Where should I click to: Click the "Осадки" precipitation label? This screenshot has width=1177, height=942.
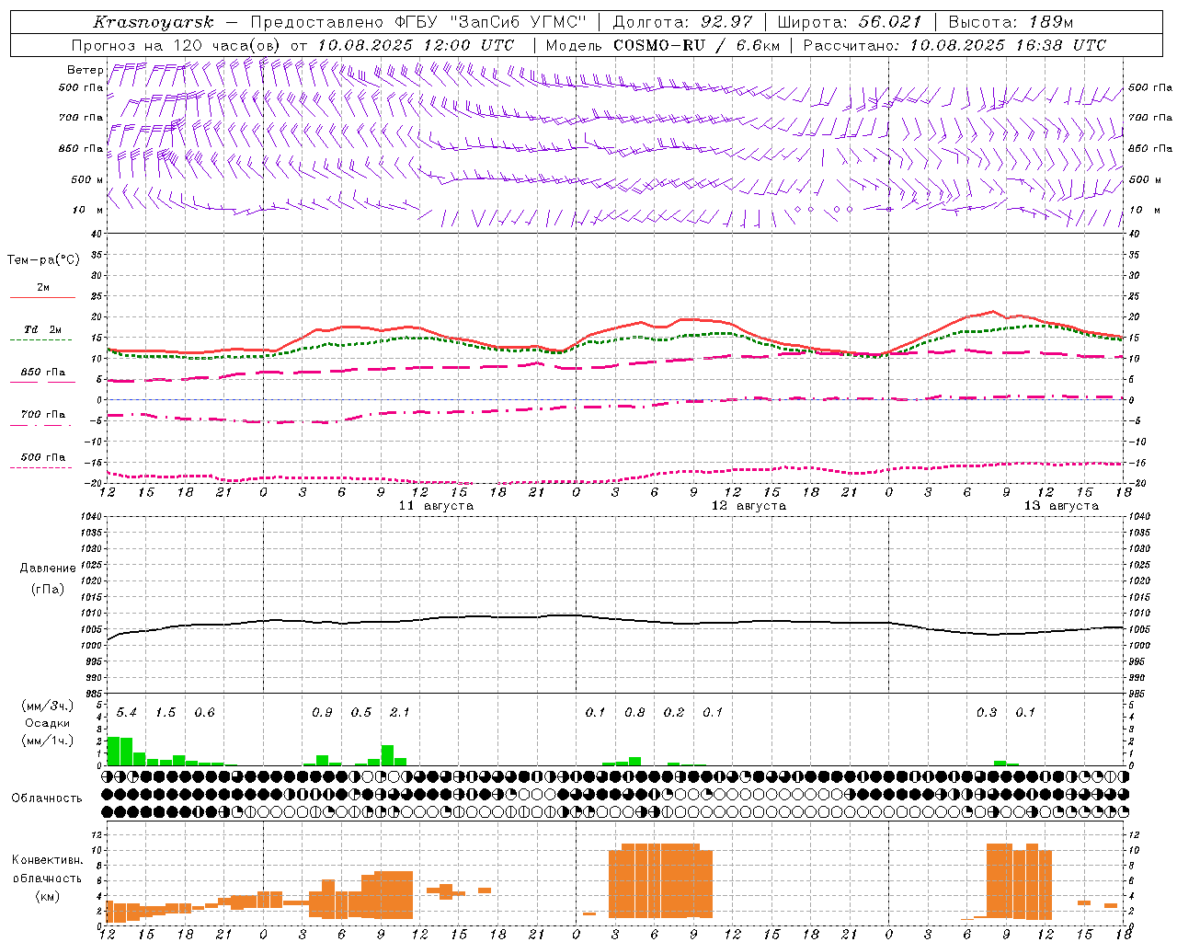48,723
